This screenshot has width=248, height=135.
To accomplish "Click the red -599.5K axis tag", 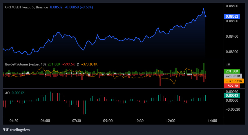I will click(232, 86).
